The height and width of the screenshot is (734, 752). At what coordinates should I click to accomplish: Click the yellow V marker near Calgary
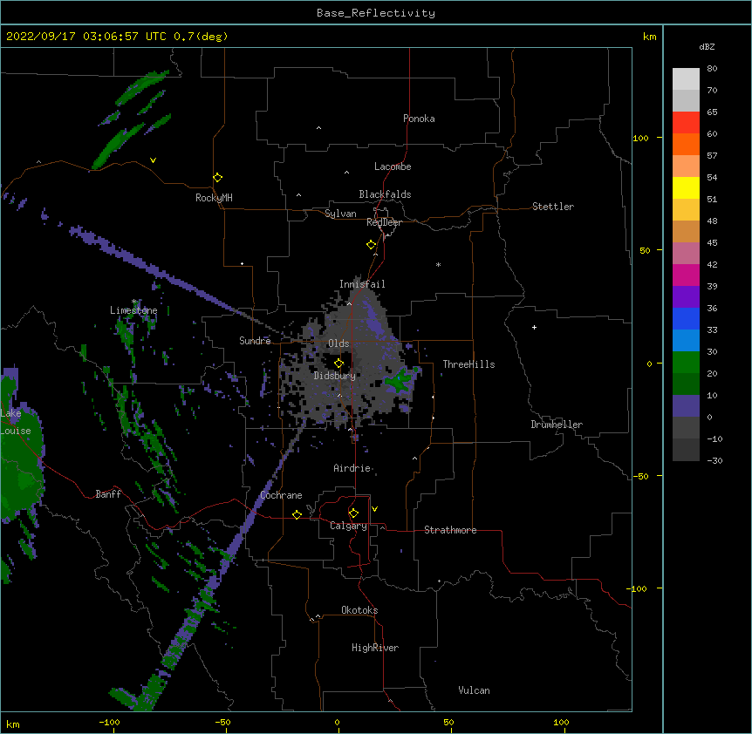tap(374, 509)
